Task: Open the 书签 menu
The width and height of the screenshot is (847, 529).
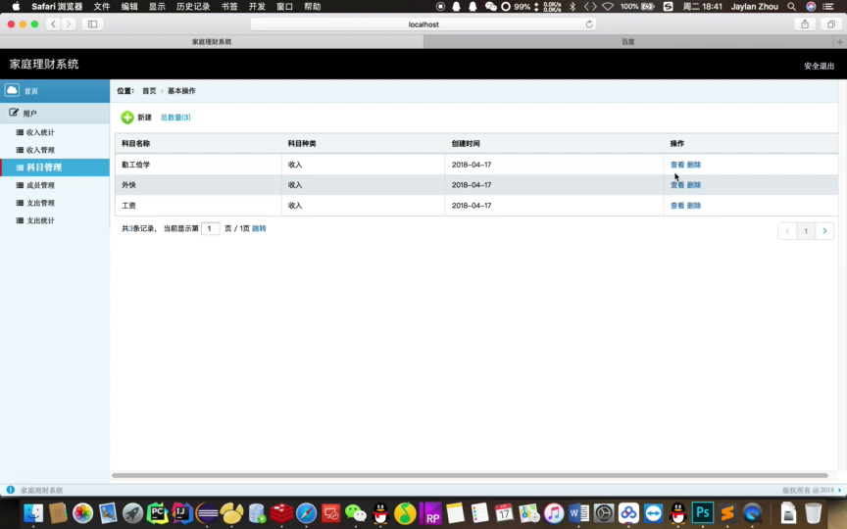Action: click(229, 7)
